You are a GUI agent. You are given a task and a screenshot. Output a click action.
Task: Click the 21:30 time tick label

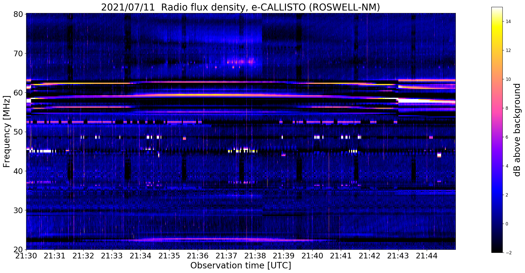point(26,256)
